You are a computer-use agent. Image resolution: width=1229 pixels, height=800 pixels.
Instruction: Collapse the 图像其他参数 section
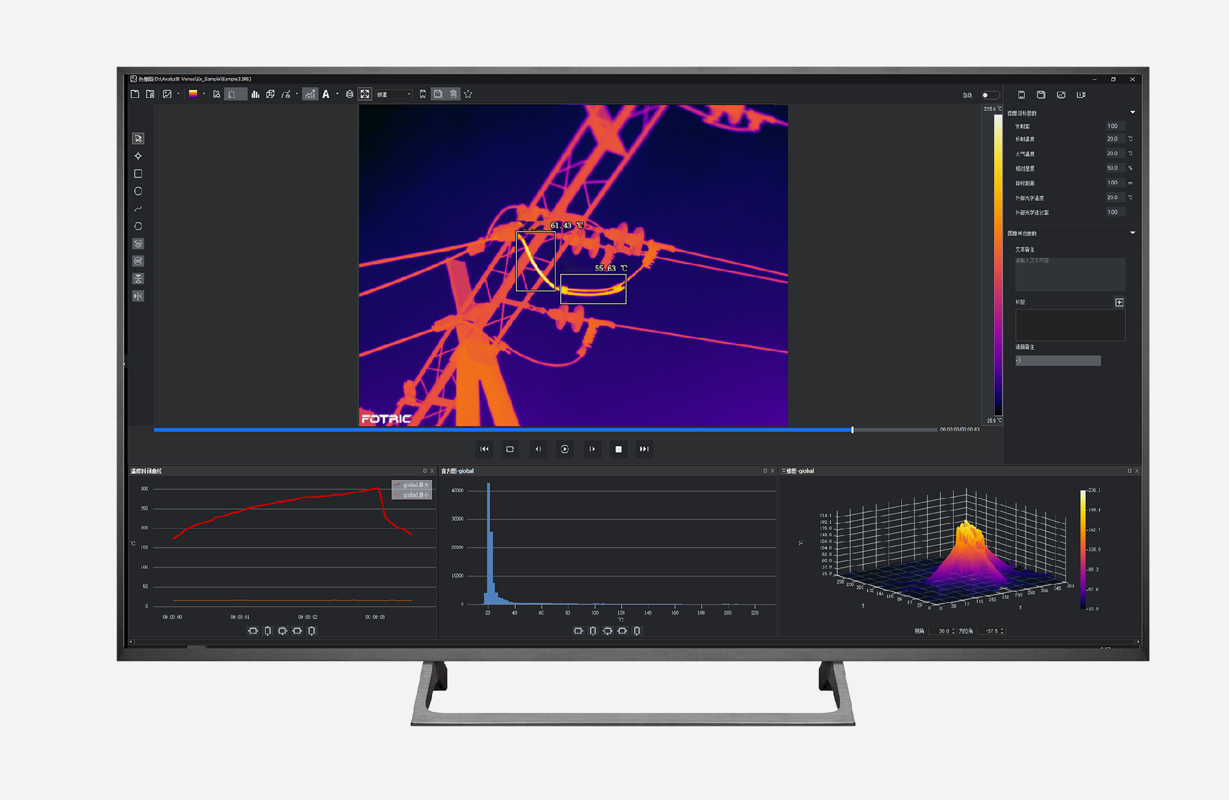[x=1132, y=233]
